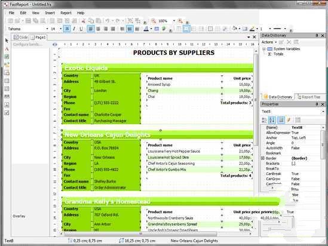Align text left in toolbar
This screenshot has height=246, width=328.
coord(91,29)
